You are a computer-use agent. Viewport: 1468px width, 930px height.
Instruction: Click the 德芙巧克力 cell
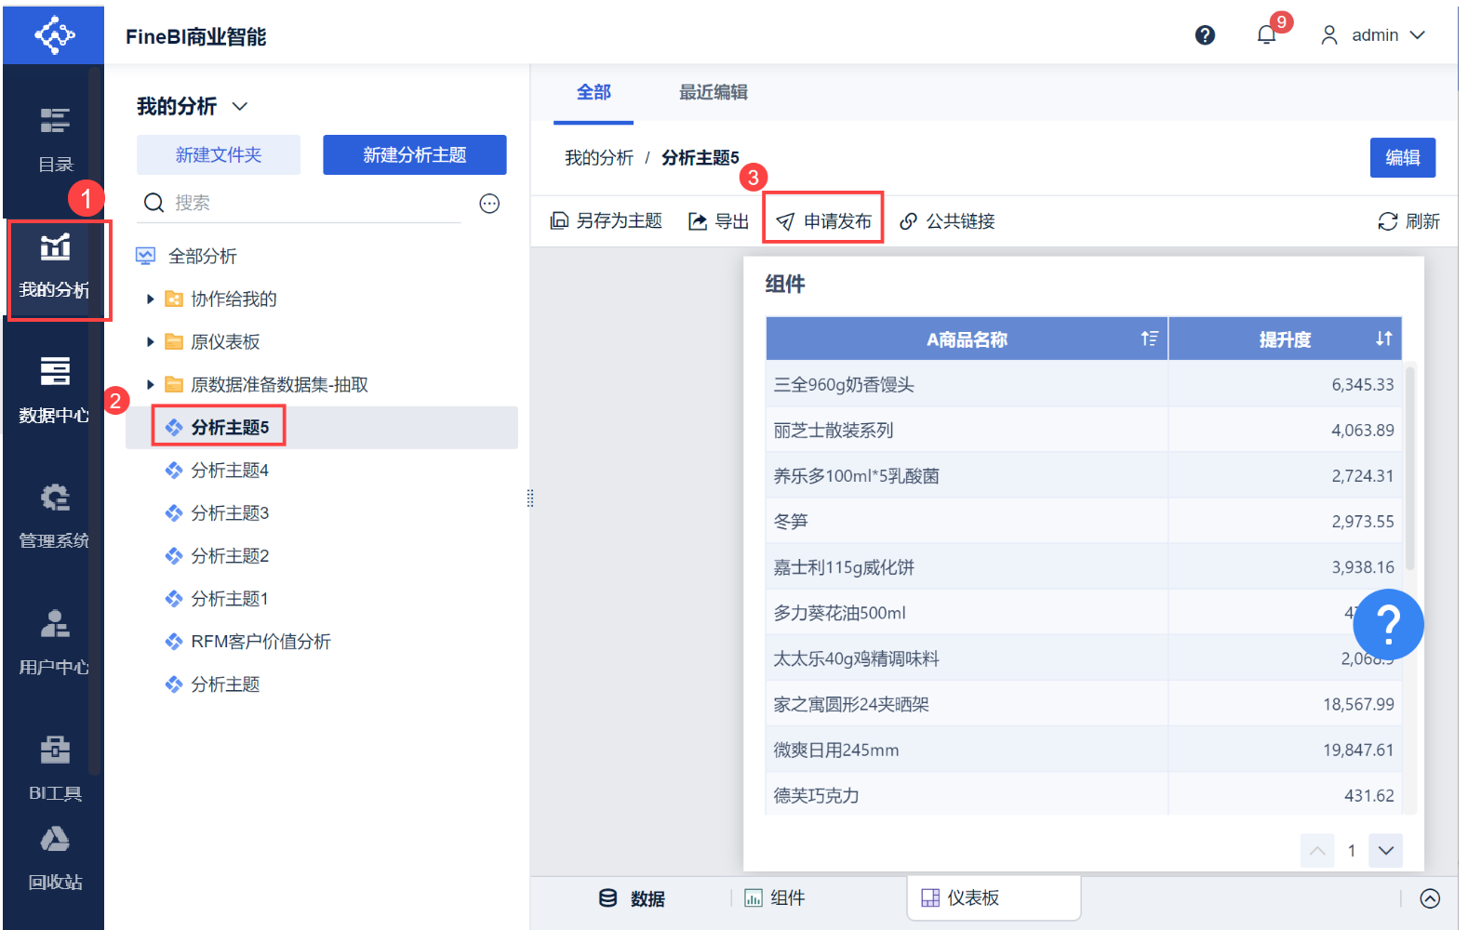pos(967,794)
